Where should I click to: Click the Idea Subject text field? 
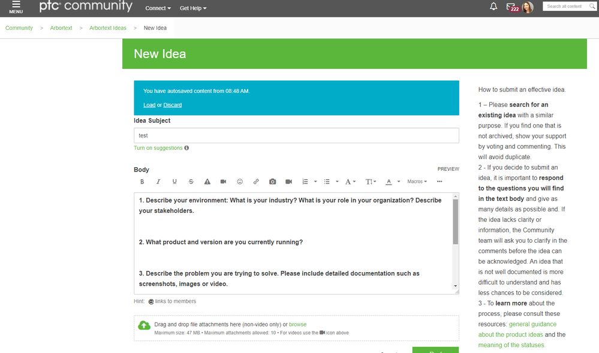pyautogui.click(x=296, y=135)
